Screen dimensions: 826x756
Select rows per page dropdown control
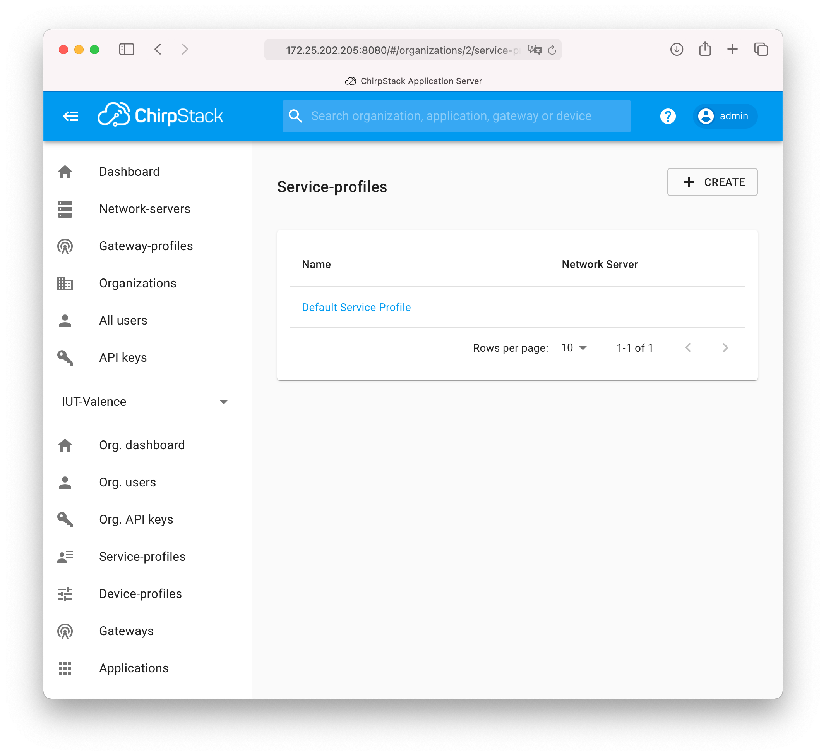(x=575, y=348)
